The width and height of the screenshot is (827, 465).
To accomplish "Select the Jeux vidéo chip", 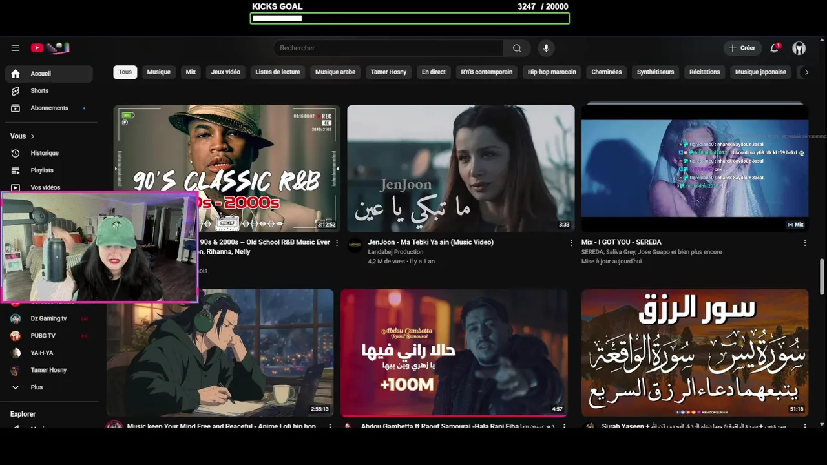I will [225, 72].
